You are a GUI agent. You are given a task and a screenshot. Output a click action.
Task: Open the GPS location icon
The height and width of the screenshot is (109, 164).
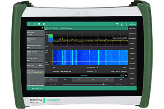pyautogui.click(x=126, y=24)
